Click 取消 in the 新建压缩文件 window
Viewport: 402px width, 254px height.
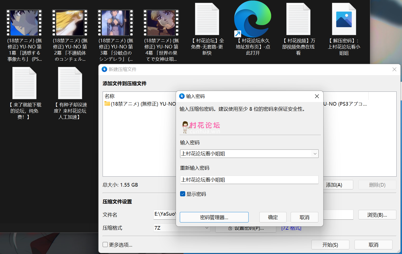pyautogui.click(x=374, y=245)
